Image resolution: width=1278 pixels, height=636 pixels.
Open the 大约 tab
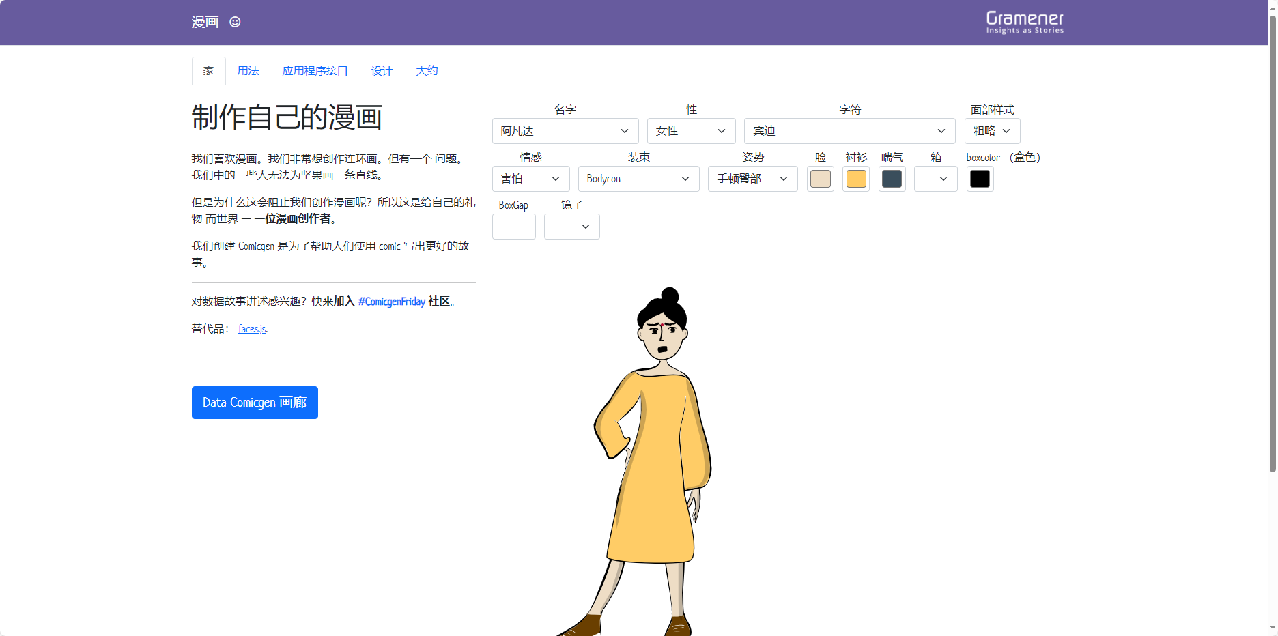pos(427,70)
